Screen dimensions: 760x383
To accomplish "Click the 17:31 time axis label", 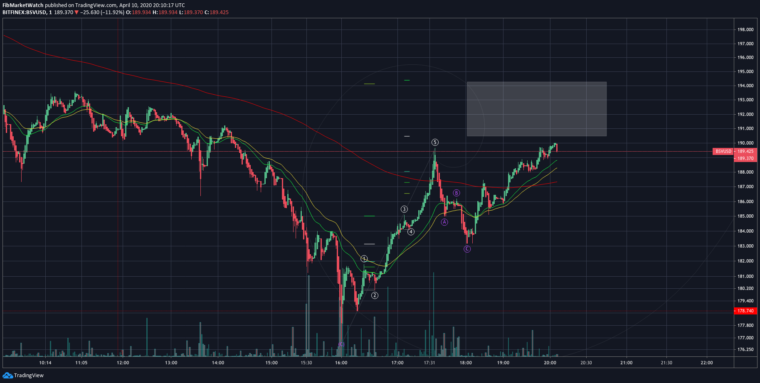I will [429, 363].
